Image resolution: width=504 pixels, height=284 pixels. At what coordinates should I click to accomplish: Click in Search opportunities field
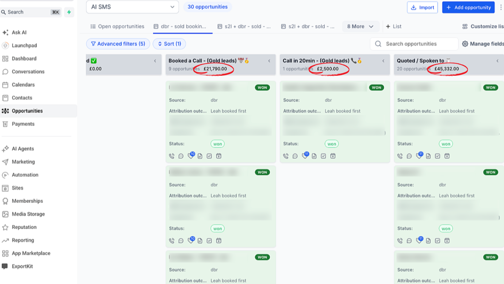(414, 44)
